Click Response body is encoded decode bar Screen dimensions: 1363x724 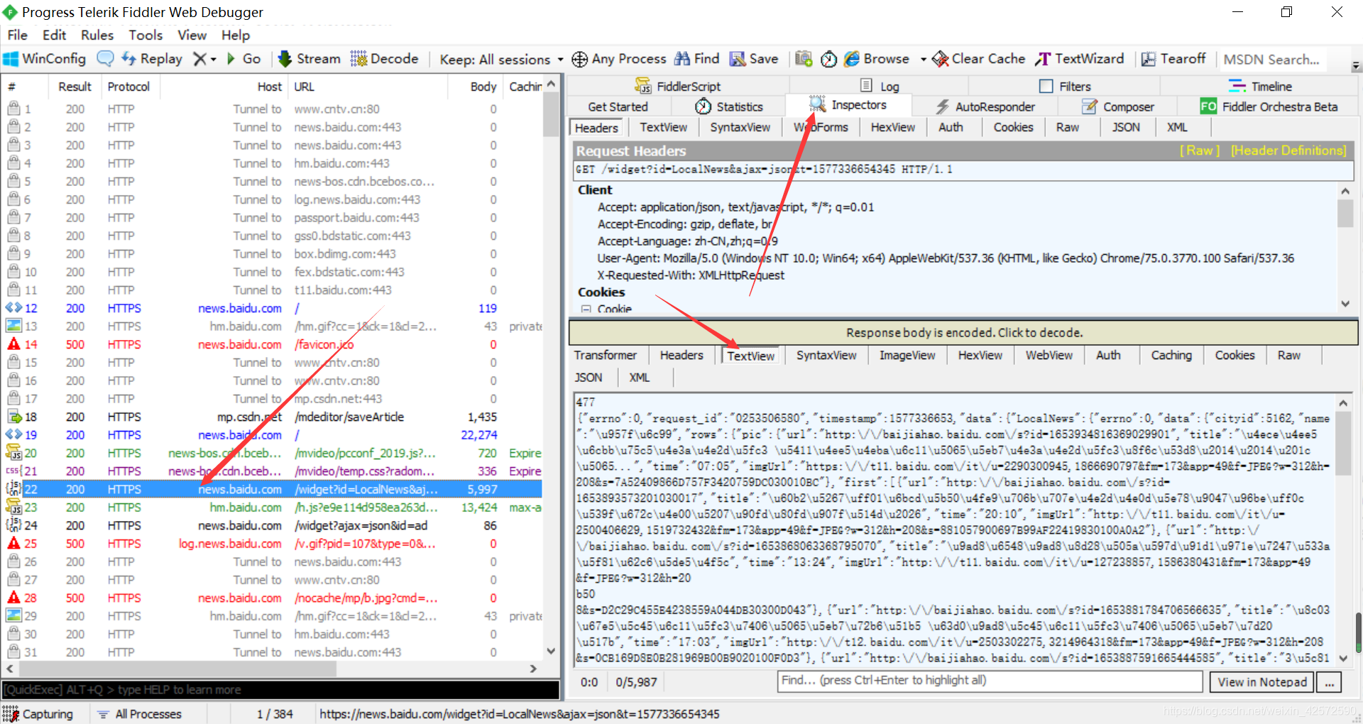click(x=964, y=332)
